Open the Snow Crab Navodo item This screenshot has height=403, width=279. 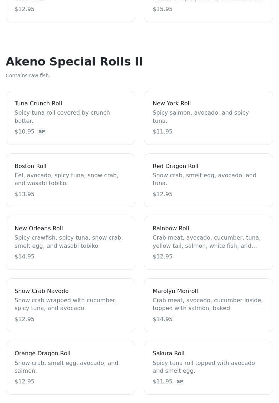(x=70, y=305)
